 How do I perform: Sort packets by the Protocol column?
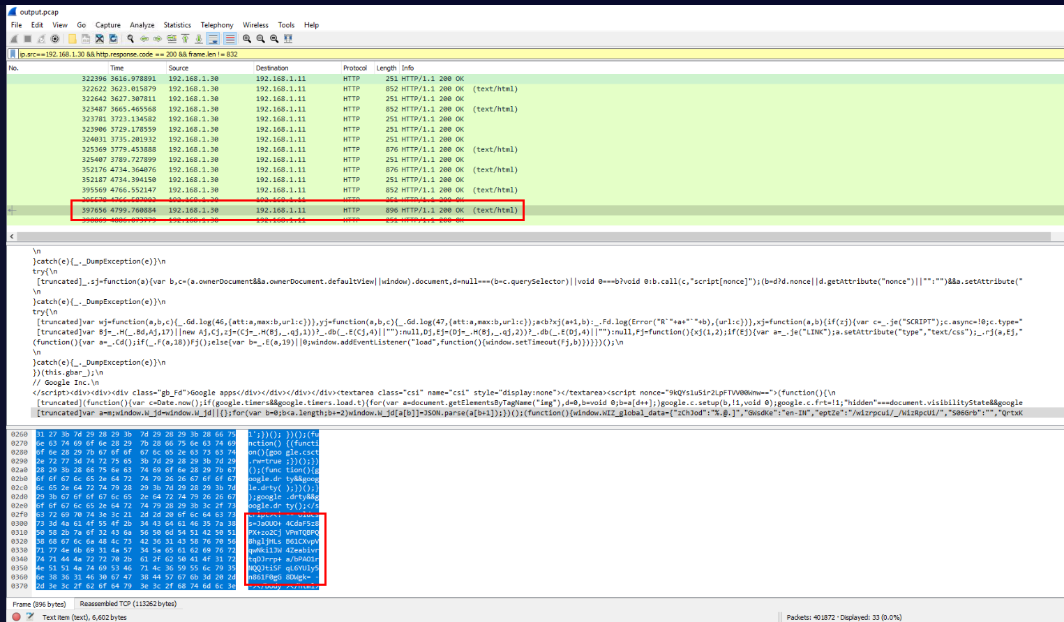[357, 68]
